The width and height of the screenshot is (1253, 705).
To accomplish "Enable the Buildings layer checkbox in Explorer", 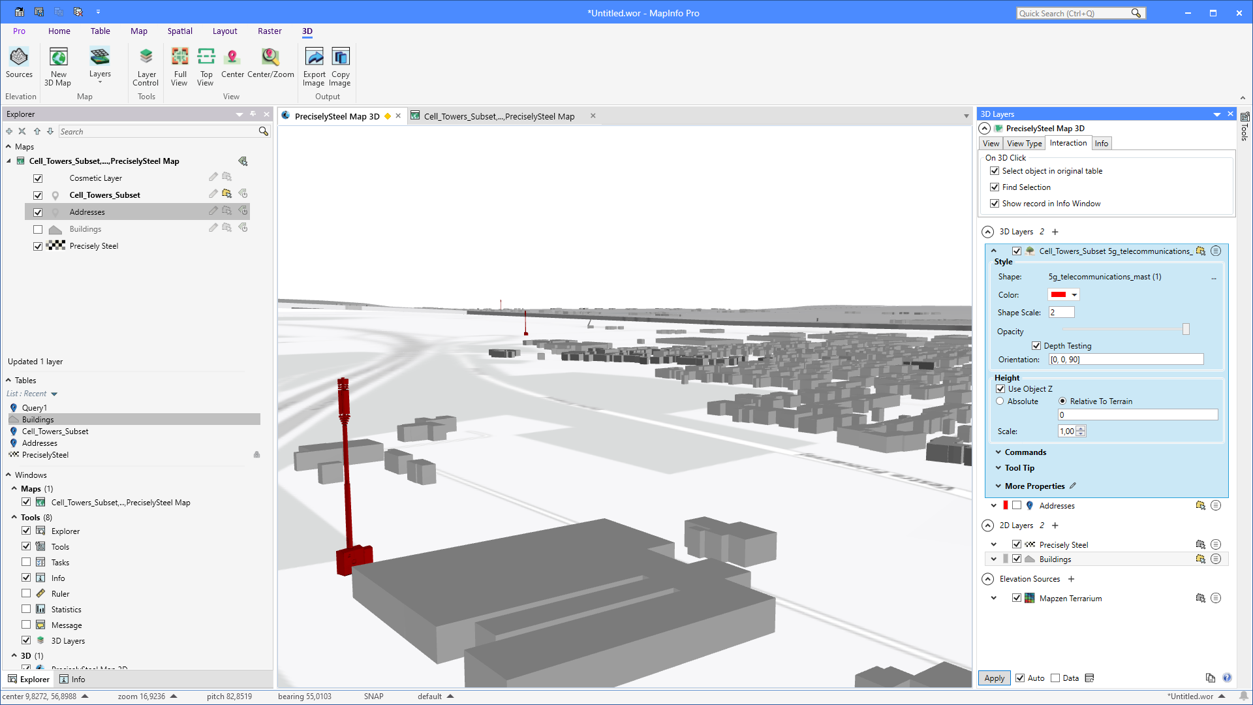I will pos(38,229).
